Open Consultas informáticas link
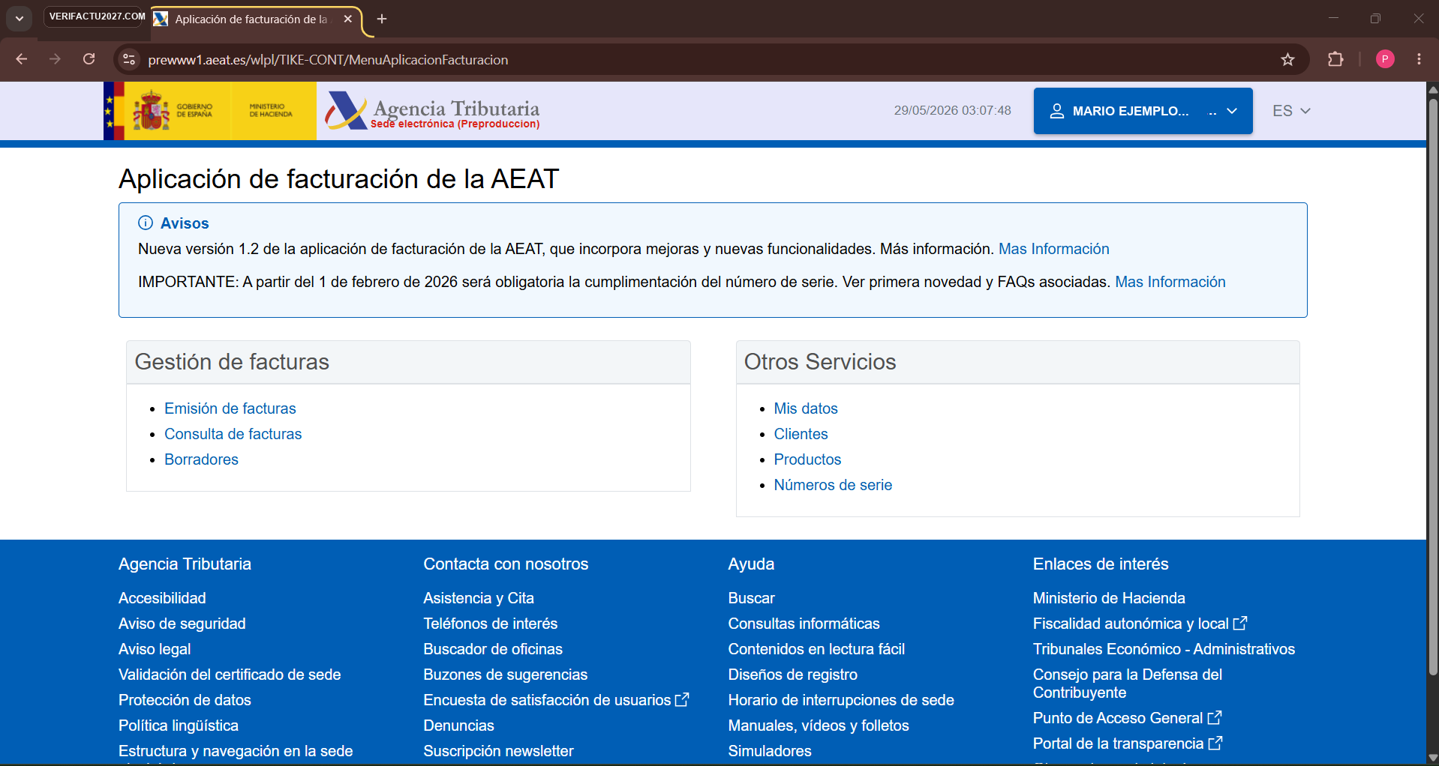 [x=804, y=624]
